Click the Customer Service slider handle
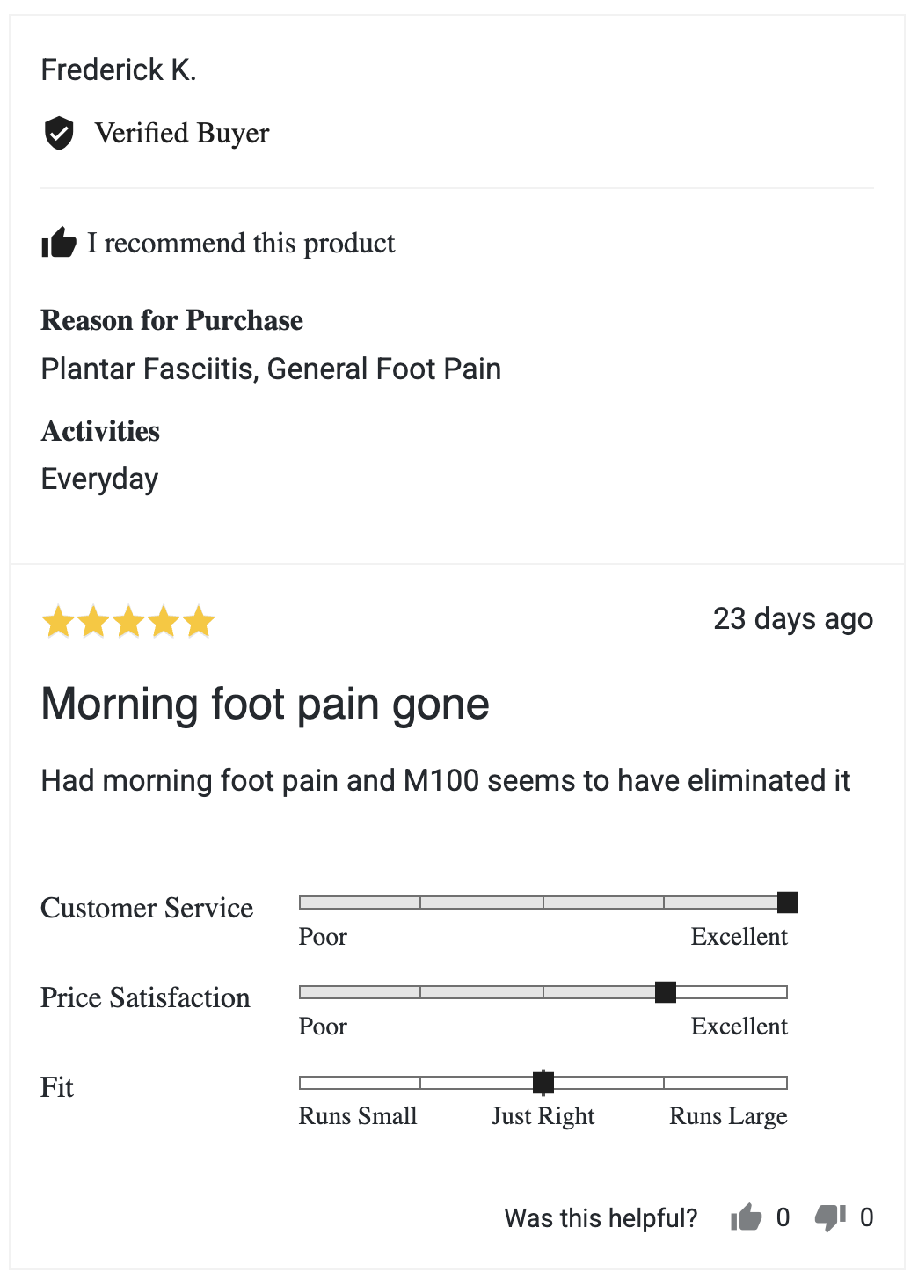Image resolution: width=918 pixels, height=1286 pixels. pyautogui.click(x=788, y=902)
